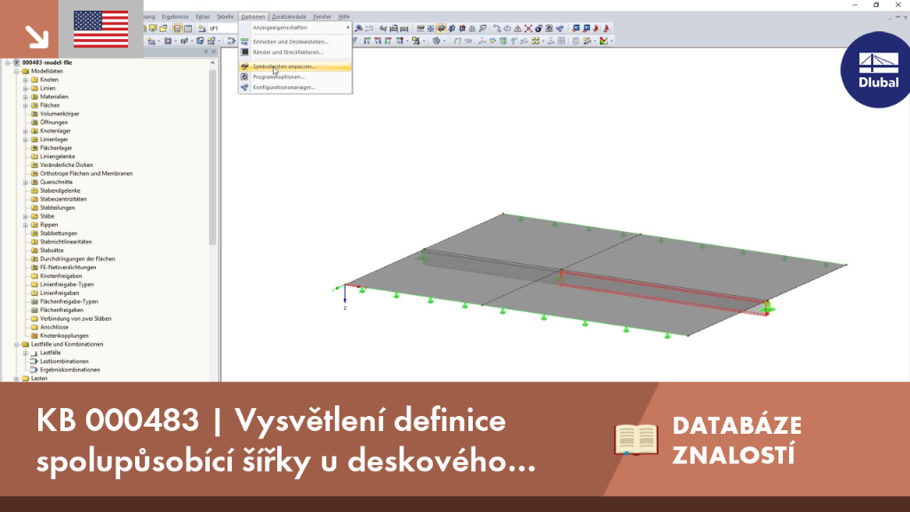Select Volumenkörper in the navigator
Screen dimensions: 910x512
(x=60, y=114)
